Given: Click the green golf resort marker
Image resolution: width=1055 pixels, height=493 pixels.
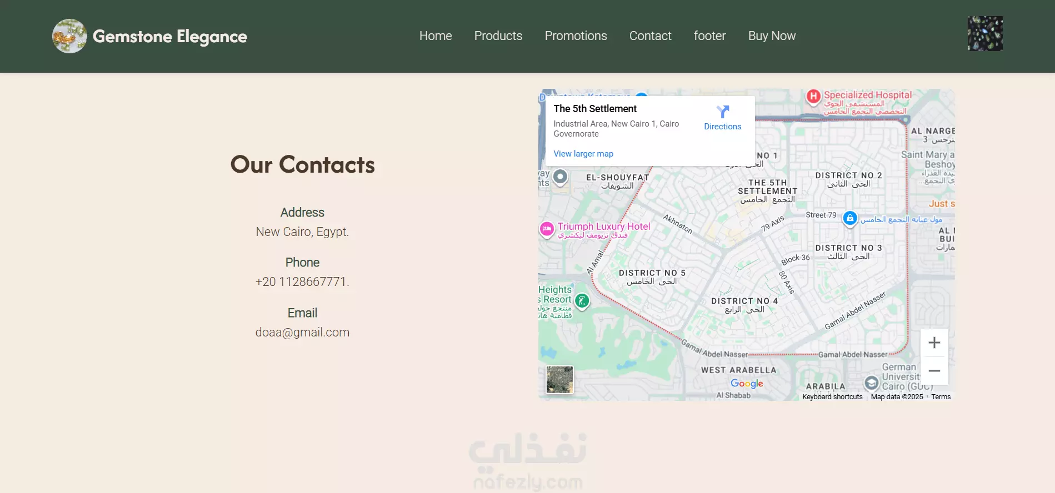Looking at the screenshot, I should (582, 301).
